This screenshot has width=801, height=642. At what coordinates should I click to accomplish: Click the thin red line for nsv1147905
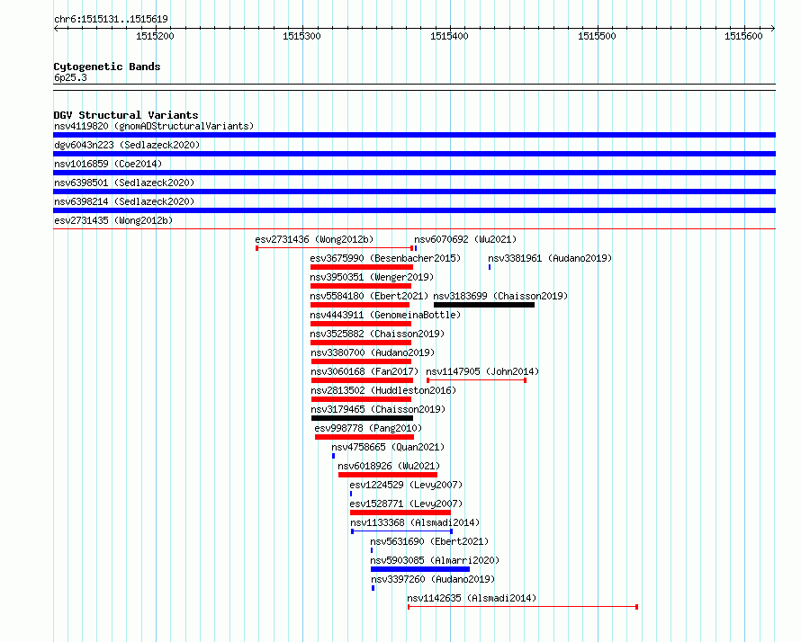point(477,380)
